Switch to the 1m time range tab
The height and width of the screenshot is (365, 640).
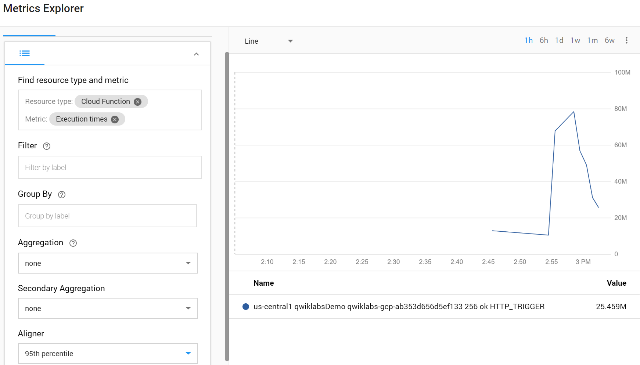click(x=593, y=40)
